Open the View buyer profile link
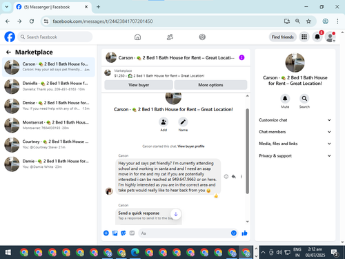This screenshot has width=345, height=259. [191, 146]
